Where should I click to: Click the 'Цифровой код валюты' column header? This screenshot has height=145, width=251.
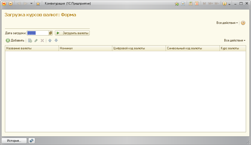[139, 48]
